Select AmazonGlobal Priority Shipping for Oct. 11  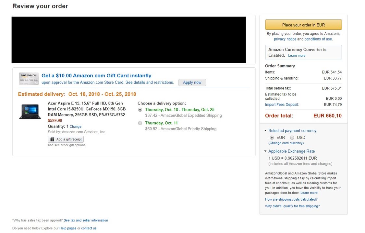click(x=140, y=123)
